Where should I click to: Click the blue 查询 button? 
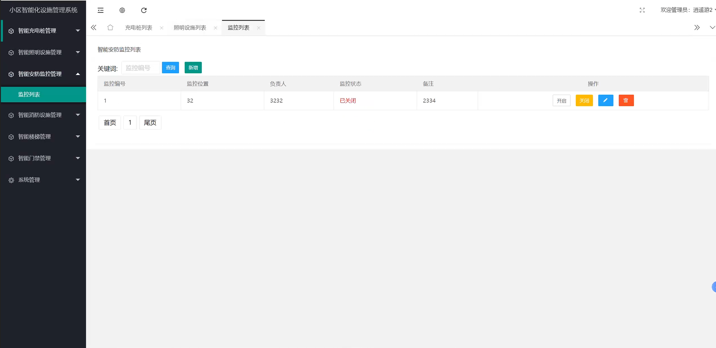(x=170, y=68)
